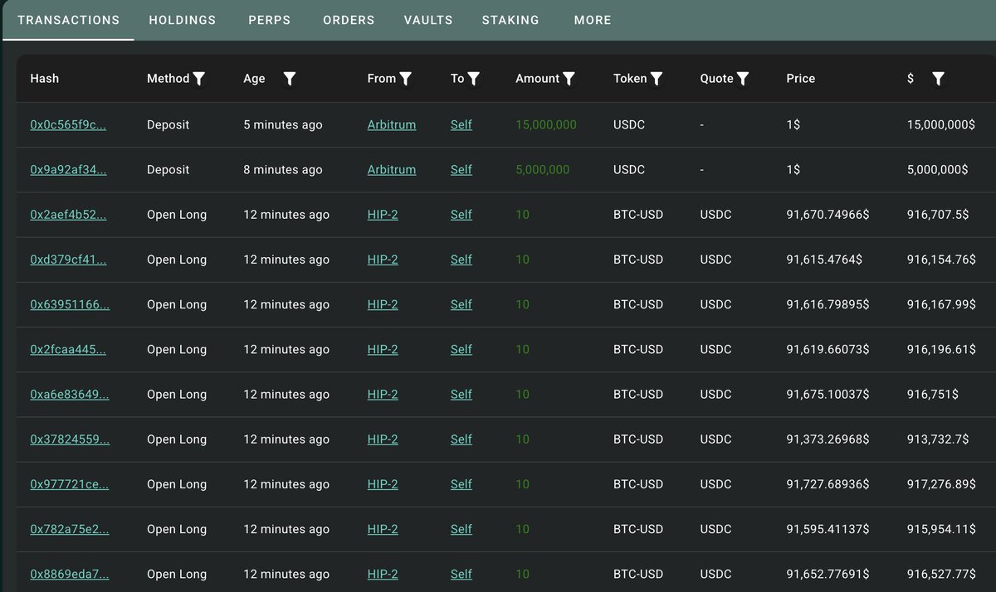Click a Self destination link
This screenshot has height=592, width=996.
(461, 124)
